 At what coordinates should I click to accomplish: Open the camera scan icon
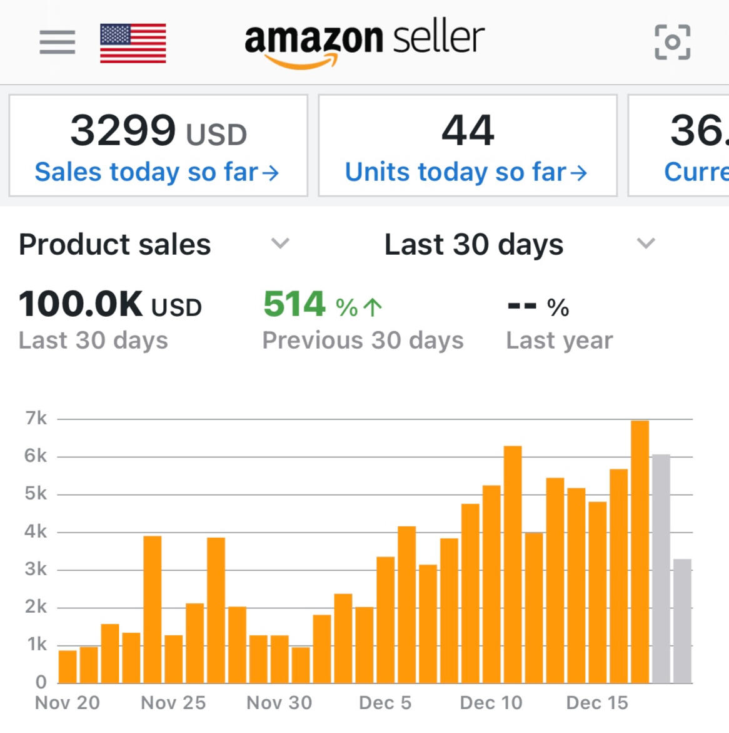(672, 42)
